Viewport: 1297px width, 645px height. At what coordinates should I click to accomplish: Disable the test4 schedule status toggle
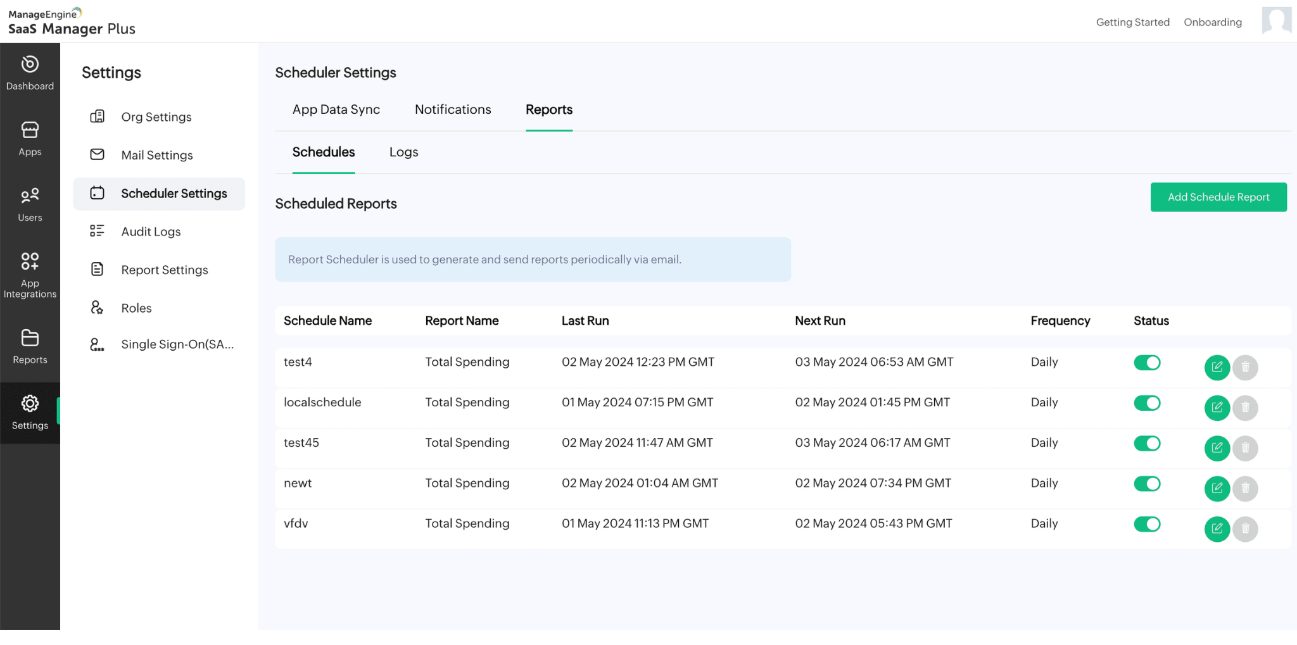(1146, 363)
